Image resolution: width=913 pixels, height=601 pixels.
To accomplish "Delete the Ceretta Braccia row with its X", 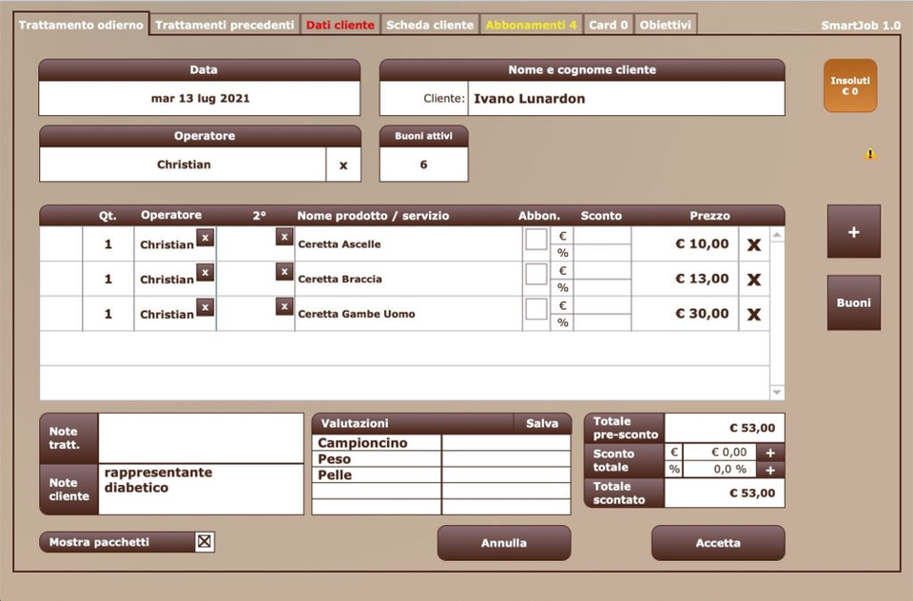I will pyautogui.click(x=753, y=279).
